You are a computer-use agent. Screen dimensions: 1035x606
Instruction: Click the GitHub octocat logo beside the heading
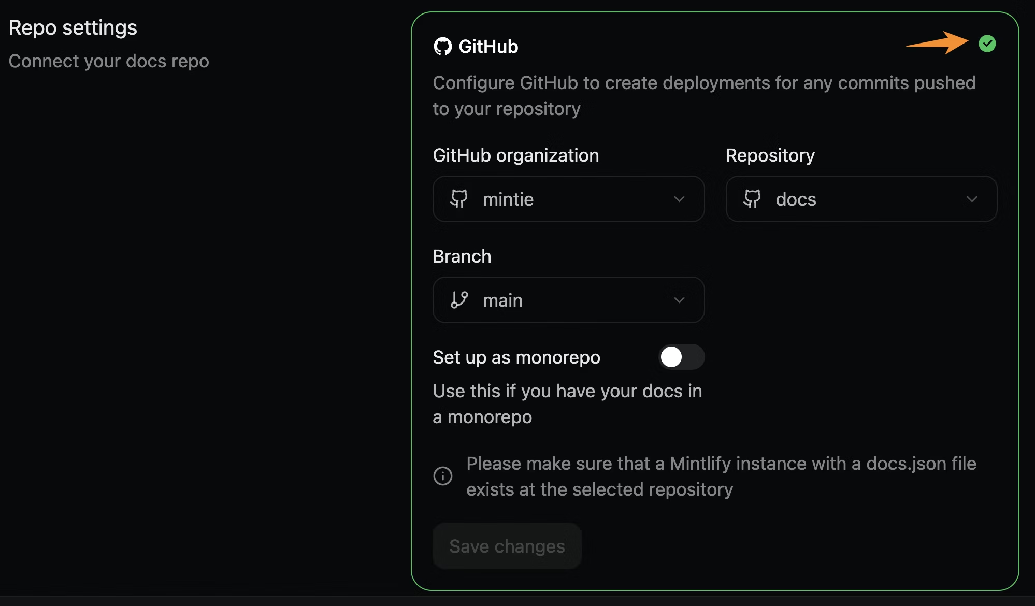tap(443, 46)
